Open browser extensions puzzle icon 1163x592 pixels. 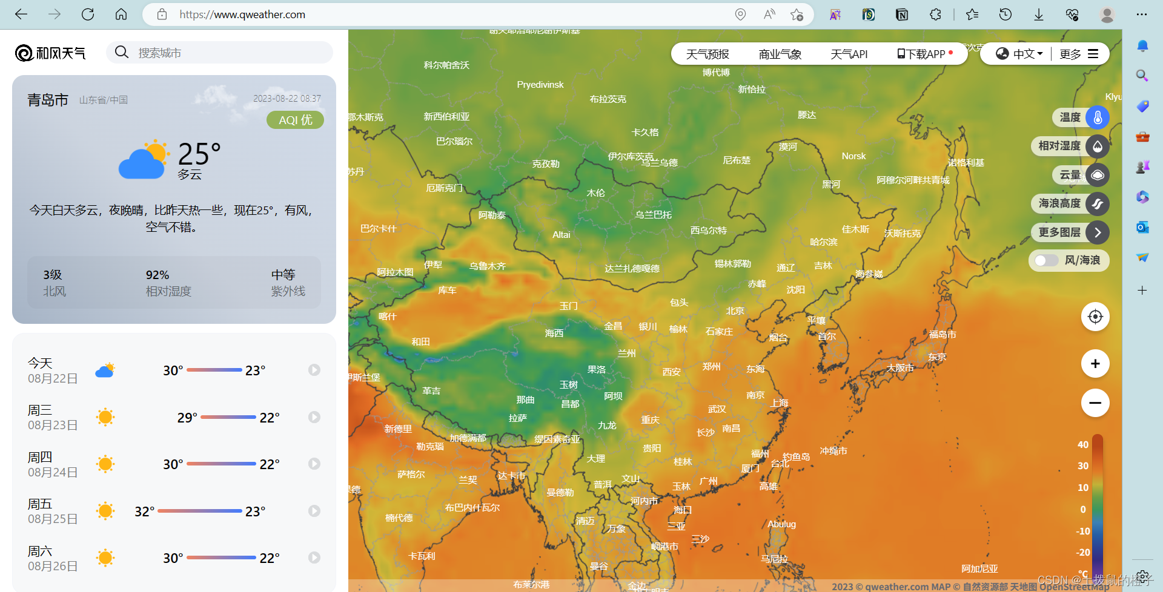[936, 15]
